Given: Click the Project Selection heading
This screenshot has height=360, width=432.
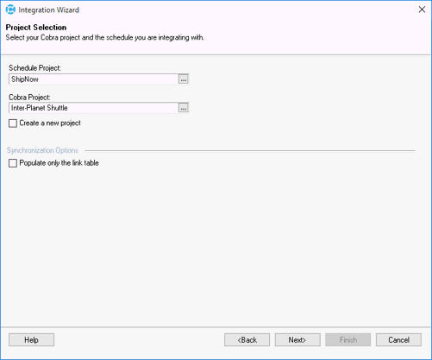Looking at the screenshot, I should [36, 28].
